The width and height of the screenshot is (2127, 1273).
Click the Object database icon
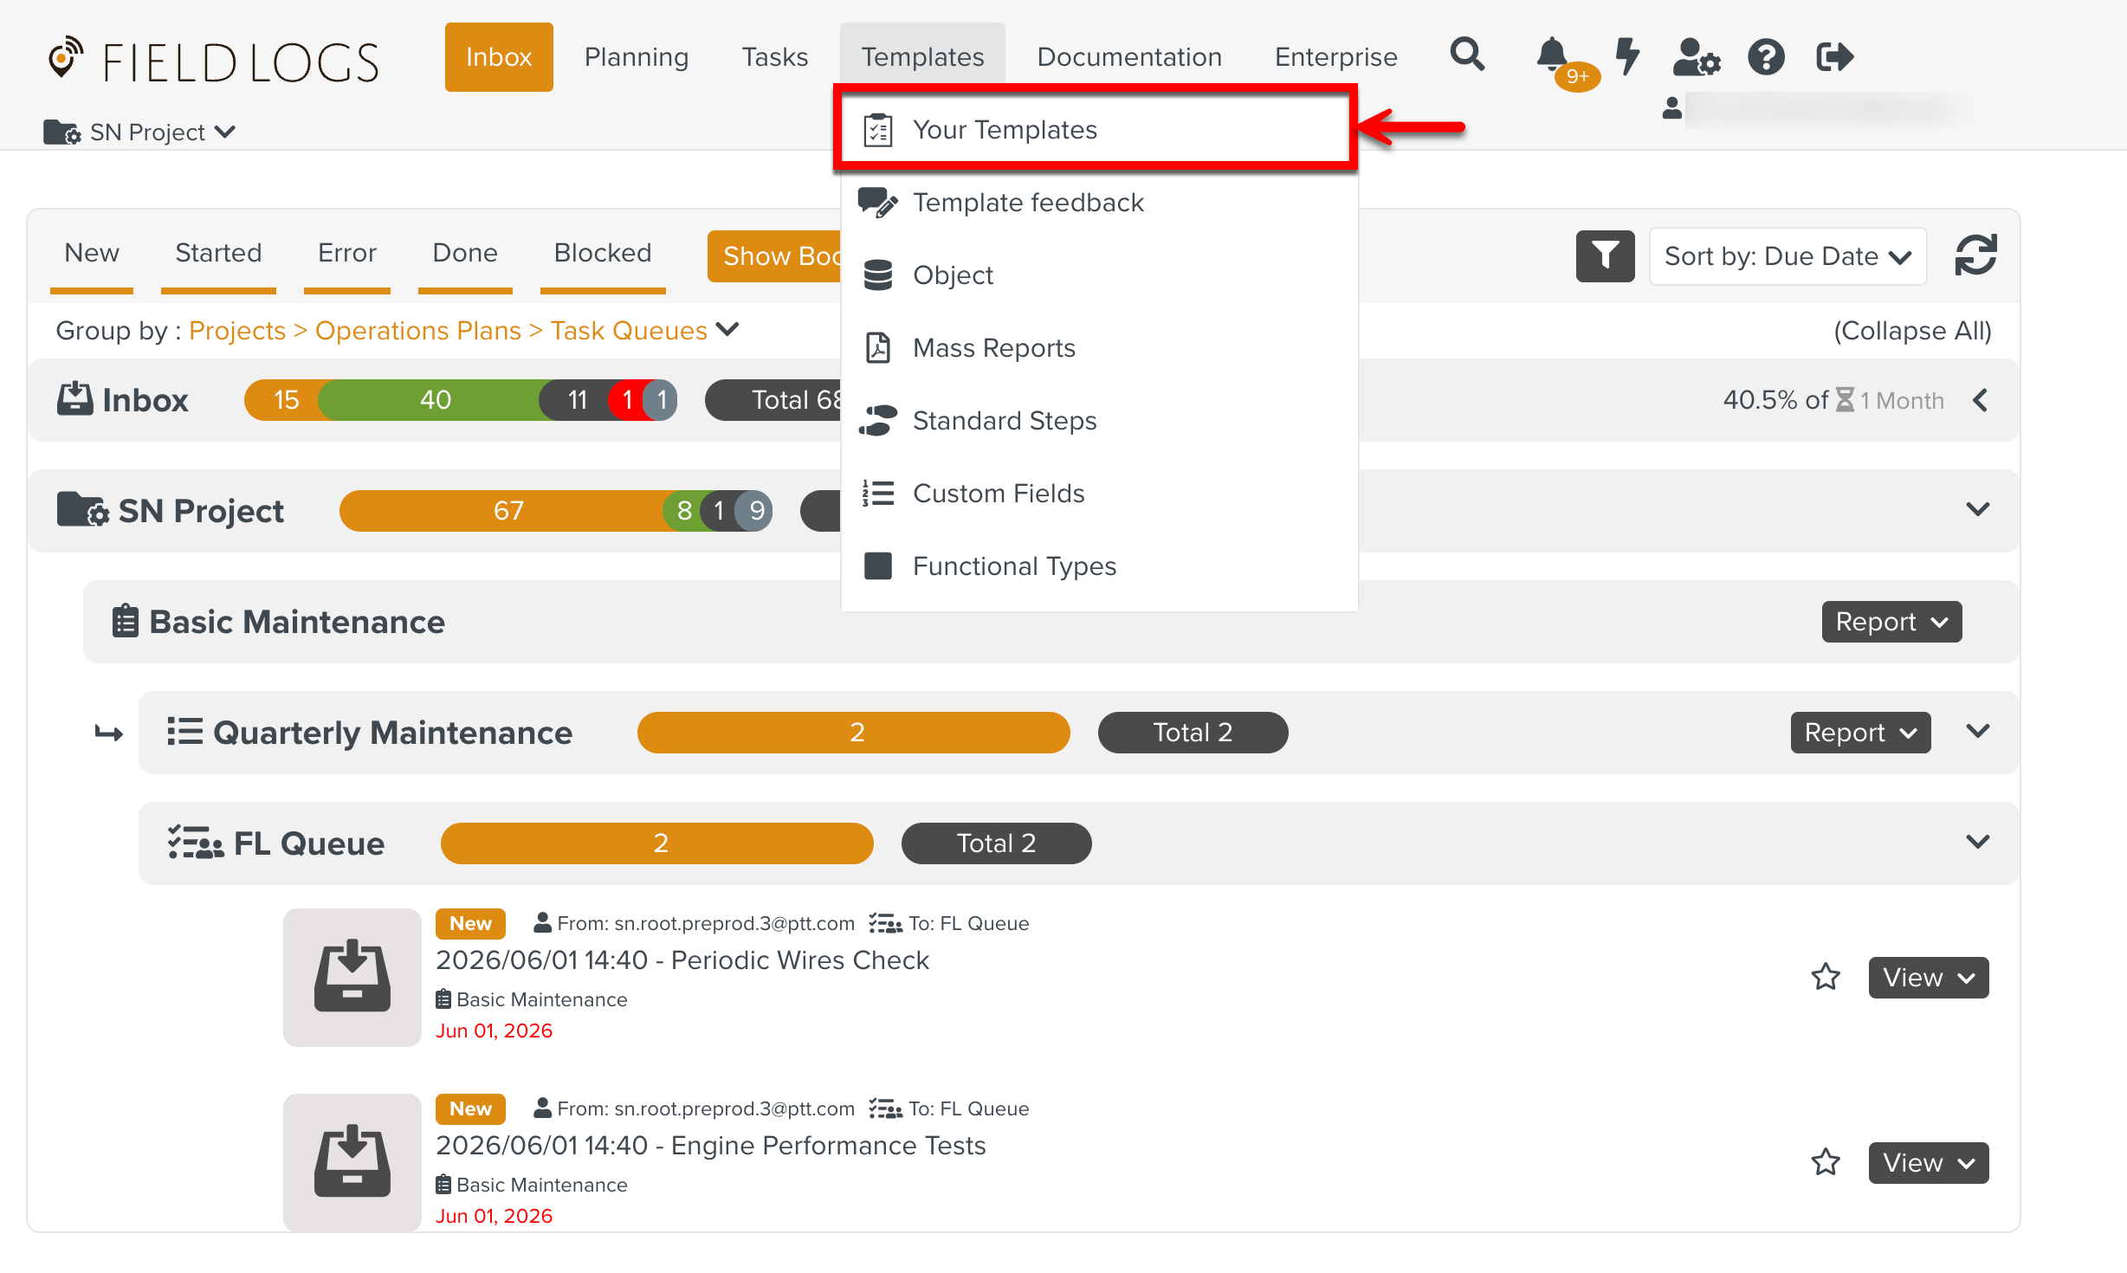pyautogui.click(x=878, y=275)
